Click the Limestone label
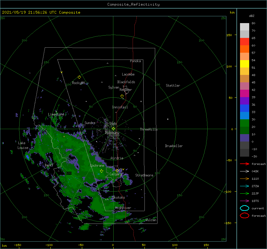The width and height of the screenshot is (267, 249). (56, 114)
